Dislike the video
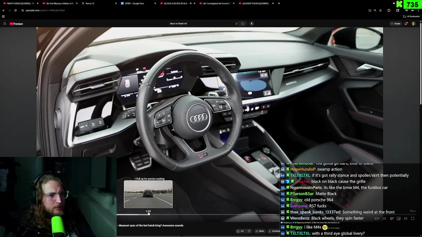This screenshot has height=237, width=422. pyautogui.click(x=249, y=231)
